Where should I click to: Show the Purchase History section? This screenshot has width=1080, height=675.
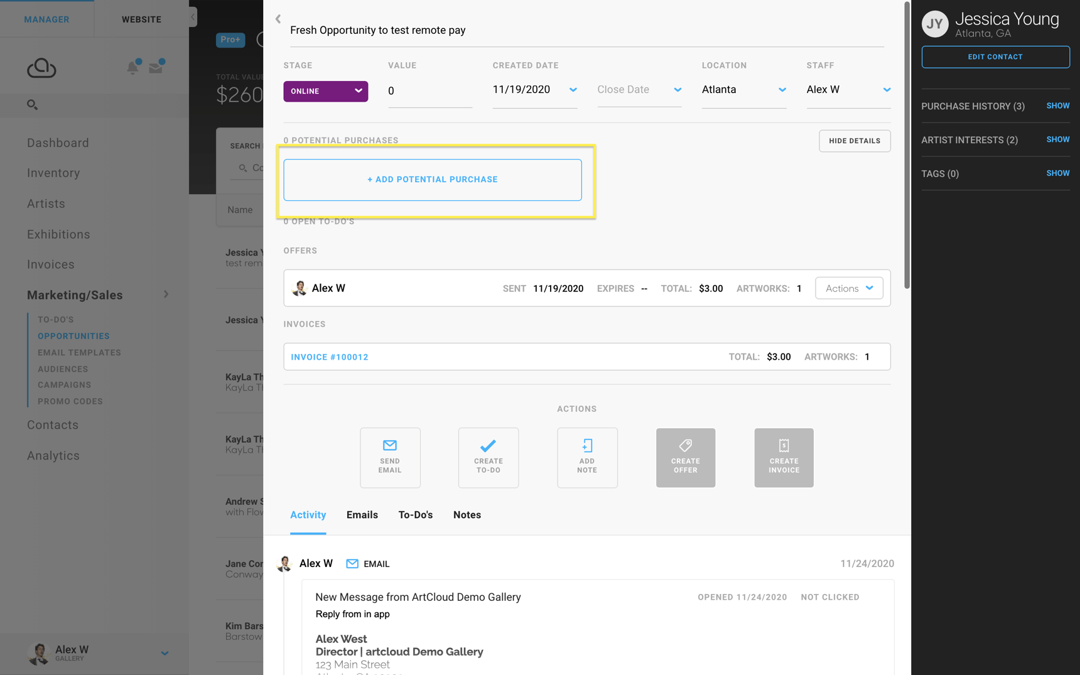pyautogui.click(x=1057, y=105)
